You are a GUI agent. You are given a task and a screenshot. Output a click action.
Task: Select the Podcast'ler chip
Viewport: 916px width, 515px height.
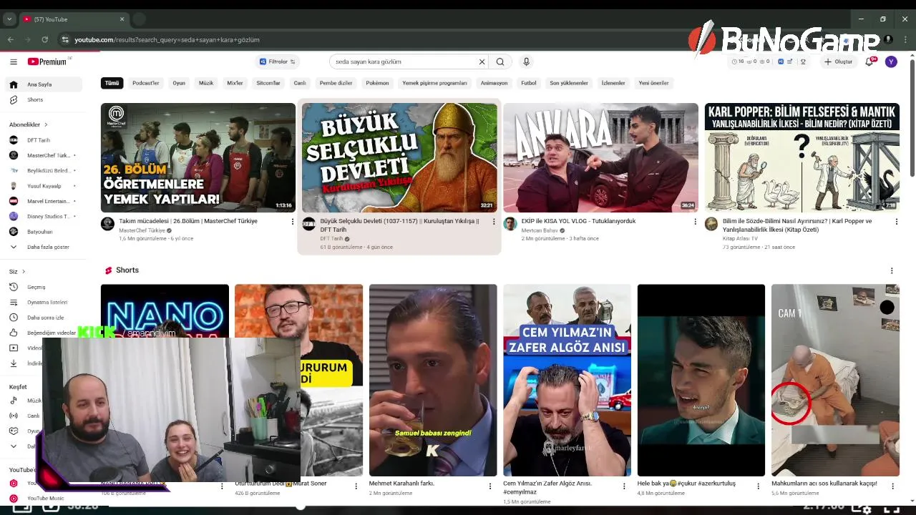146,83
